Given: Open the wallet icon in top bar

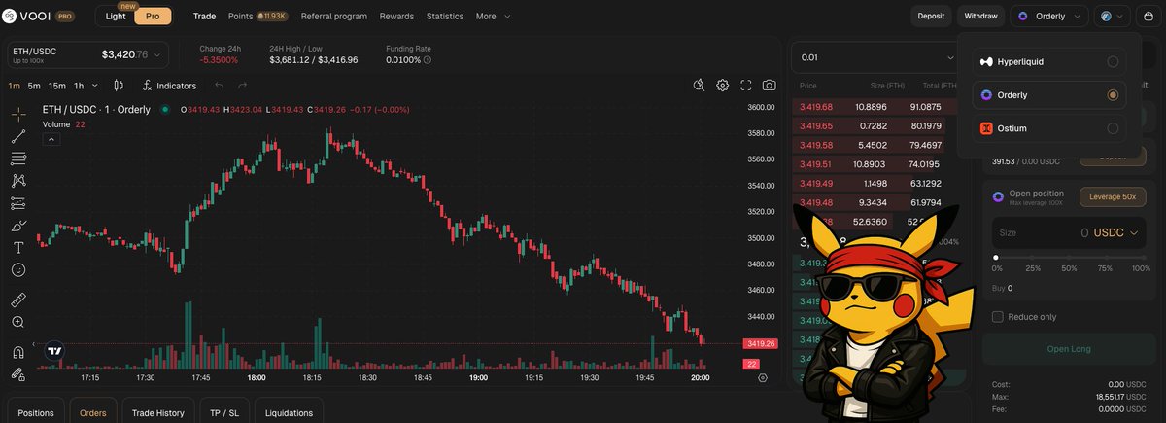Looking at the screenshot, I should (x=1148, y=16).
